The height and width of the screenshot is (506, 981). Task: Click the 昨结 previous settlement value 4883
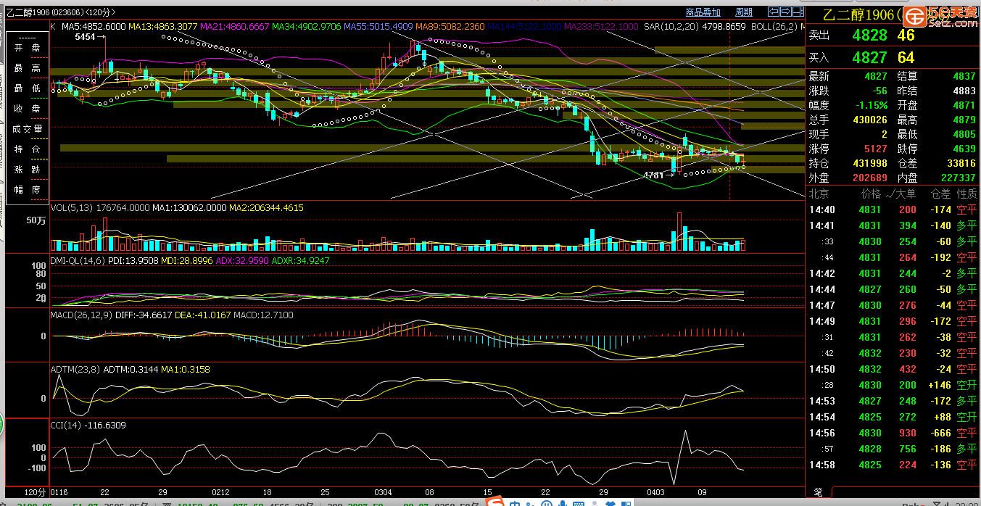(x=964, y=91)
